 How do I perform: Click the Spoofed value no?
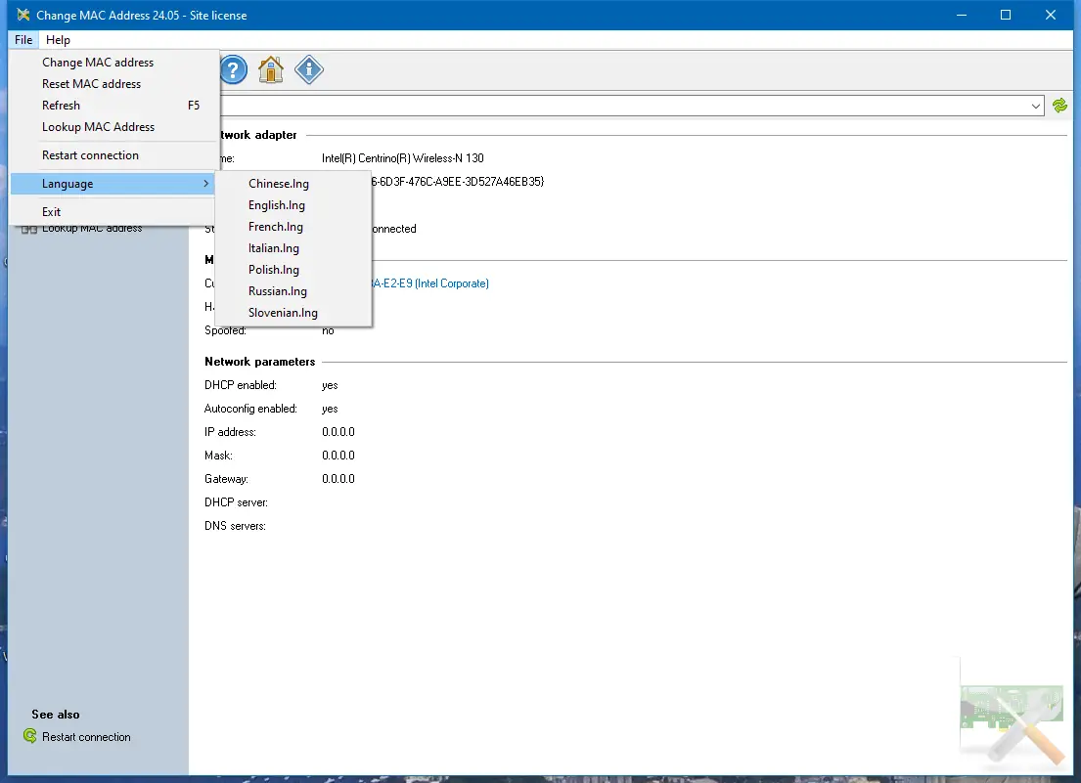pos(328,330)
